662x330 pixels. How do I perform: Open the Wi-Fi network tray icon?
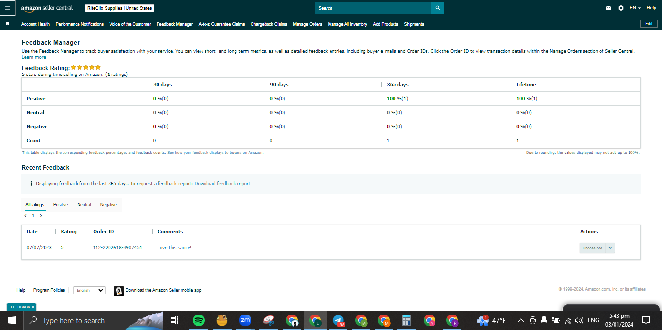click(x=568, y=320)
